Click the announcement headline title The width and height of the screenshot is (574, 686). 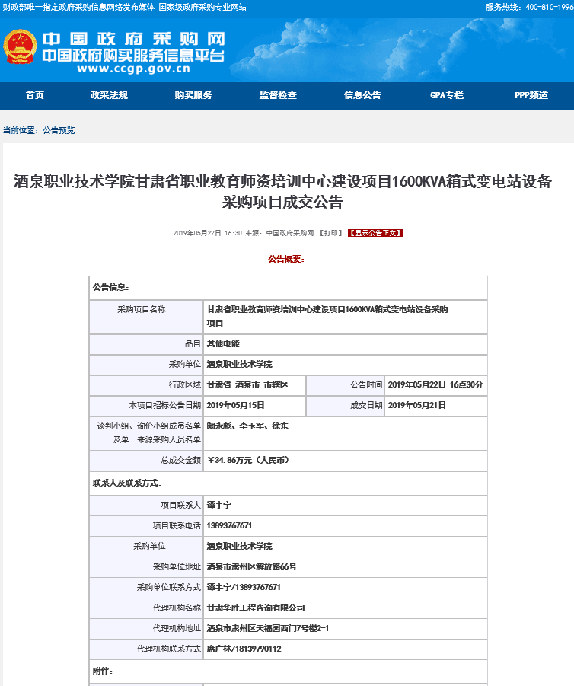(x=282, y=191)
